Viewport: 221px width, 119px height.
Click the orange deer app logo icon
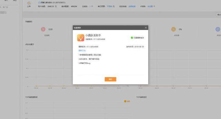81,38
